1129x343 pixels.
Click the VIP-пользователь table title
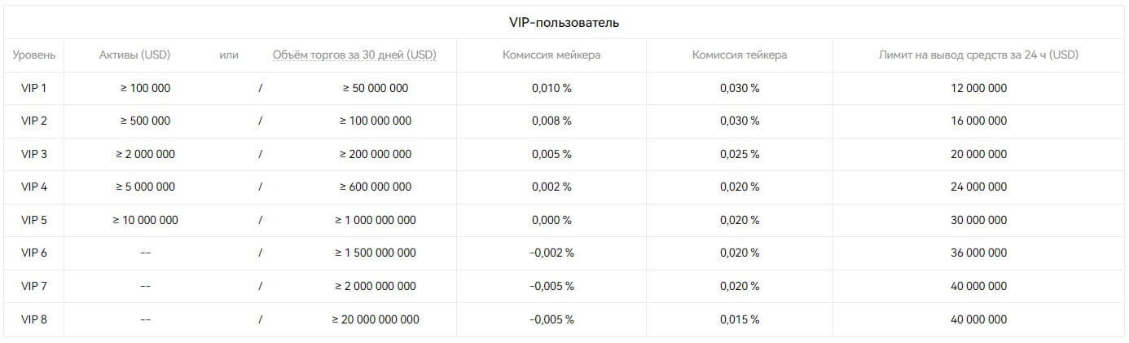click(x=564, y=22)
